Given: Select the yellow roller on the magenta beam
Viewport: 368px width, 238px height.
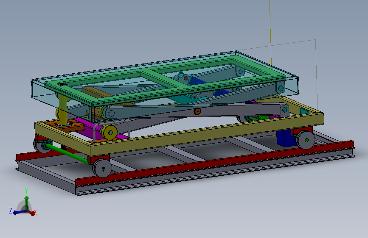Looking at the screenshot, I should [x=109, y=133].
